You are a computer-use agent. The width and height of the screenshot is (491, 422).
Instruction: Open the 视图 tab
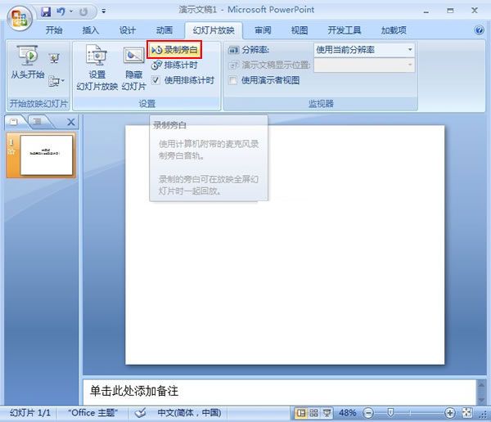click(x=300, y=30)
